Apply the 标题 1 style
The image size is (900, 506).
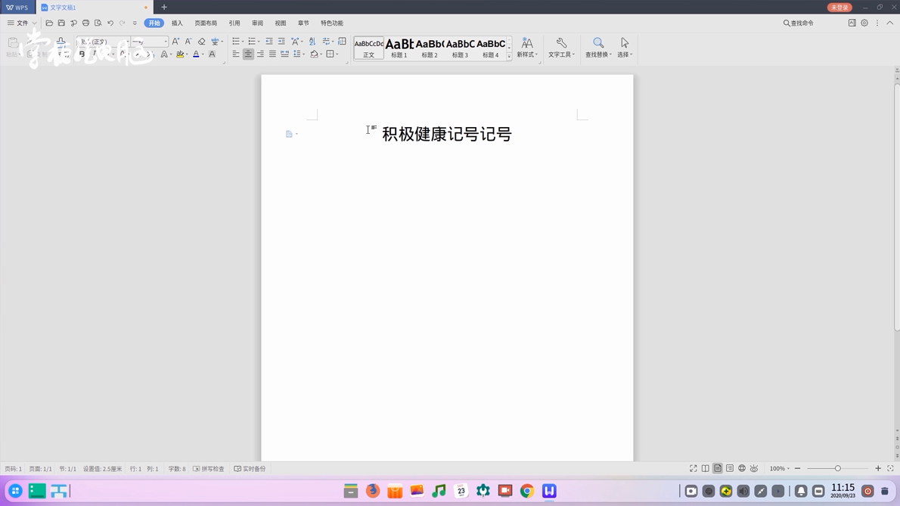[x=399, y=48]
